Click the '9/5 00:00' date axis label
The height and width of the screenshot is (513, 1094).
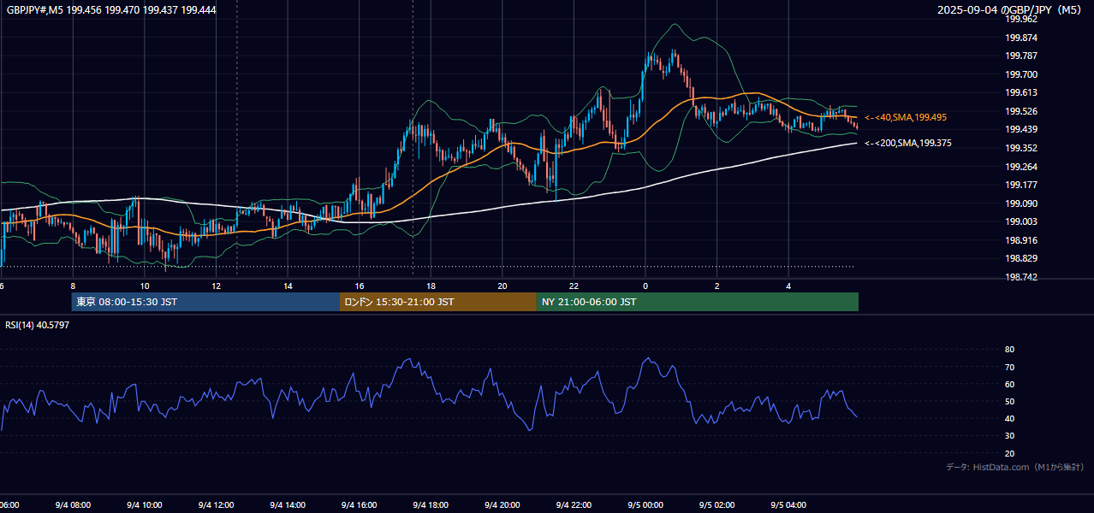click(x=645, y=505)
